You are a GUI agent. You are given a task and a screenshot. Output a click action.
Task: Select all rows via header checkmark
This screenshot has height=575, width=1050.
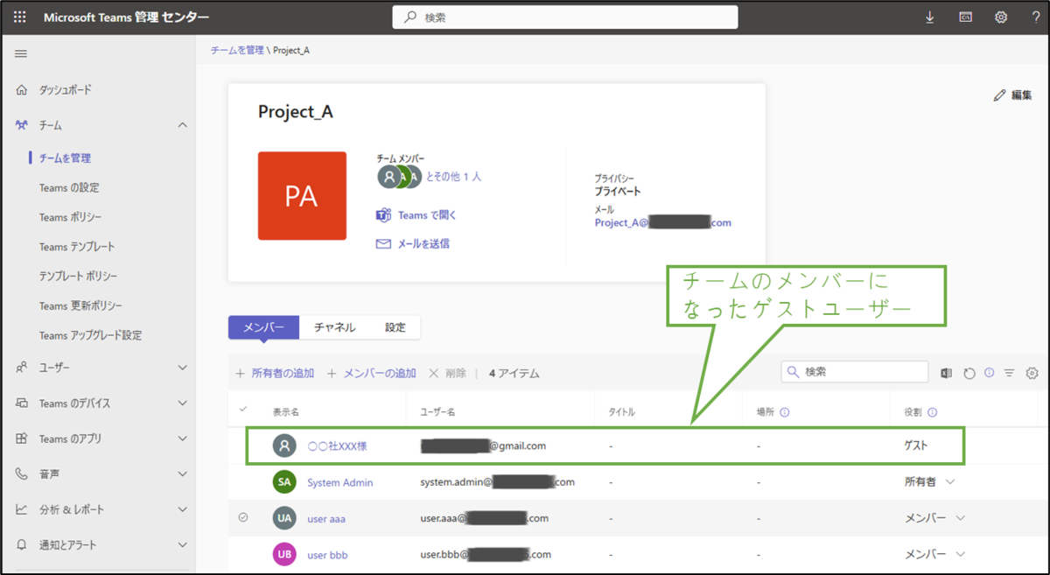(242, 409)
